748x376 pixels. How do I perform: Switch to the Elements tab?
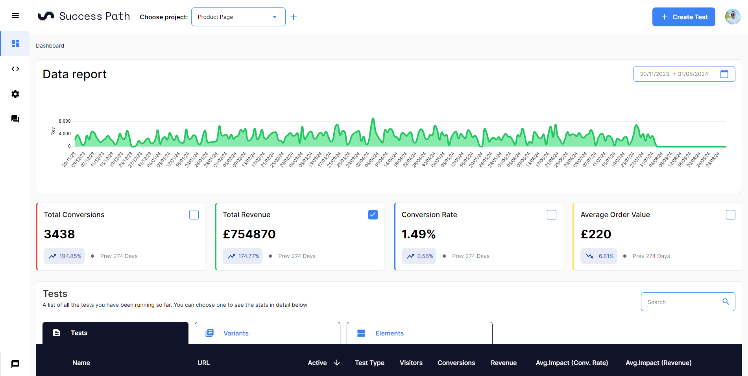tap(419, 333)
